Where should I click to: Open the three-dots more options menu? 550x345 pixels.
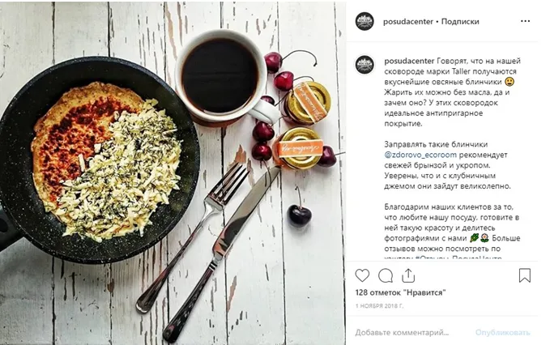525,21
